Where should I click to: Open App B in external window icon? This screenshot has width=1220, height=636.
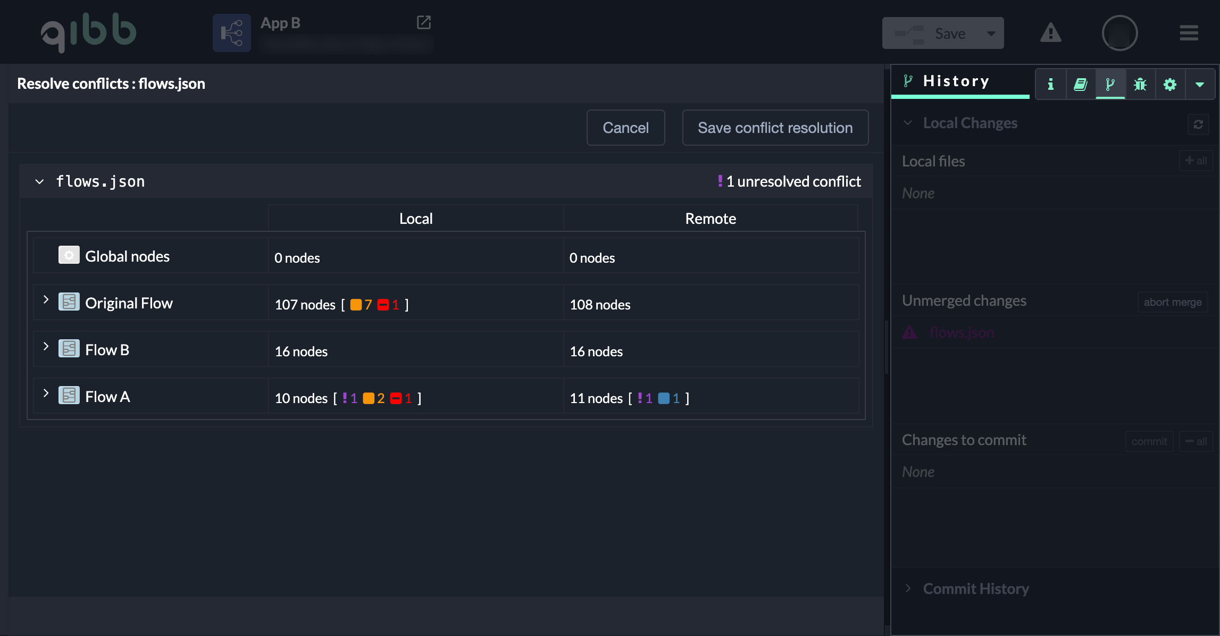(423, 22)
